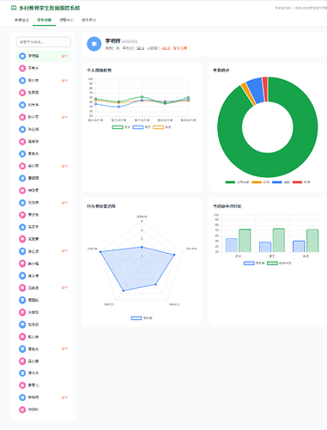327x430 pixels.
Task: Toggle blue 李明辉 legend in bar chart
Action: pyautogui.click(x=254, y=263)
